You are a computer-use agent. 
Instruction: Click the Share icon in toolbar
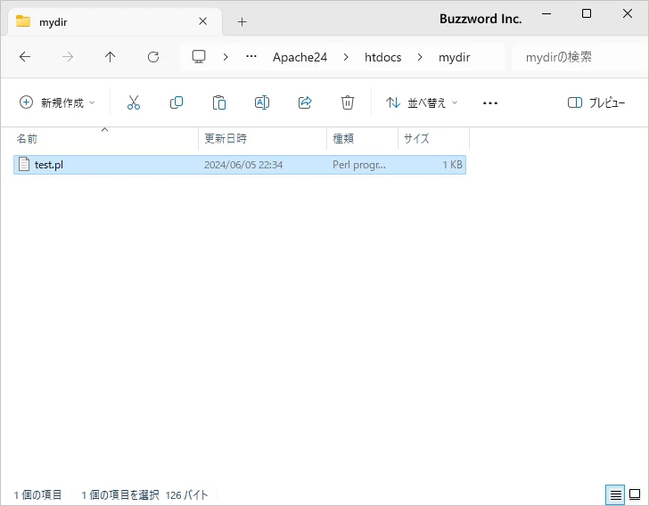tap(305, 102)
